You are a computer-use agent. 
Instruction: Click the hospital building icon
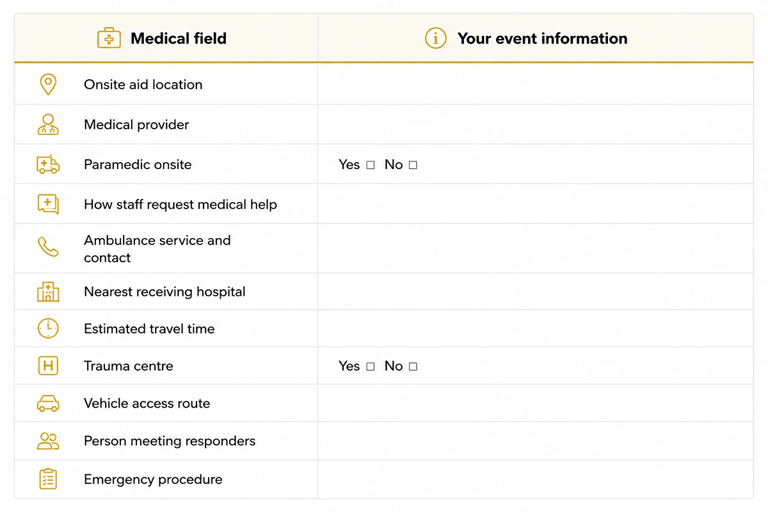[x=48, y=291]
